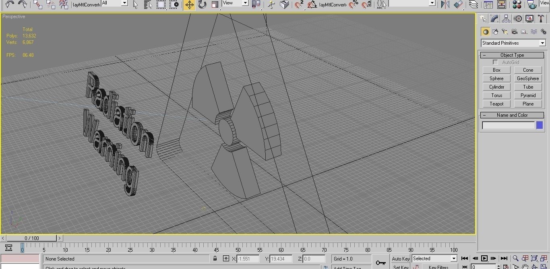Pick the Select Object arrow tool
The width and height of the screenshot is (550, 269).
pyautogui.click(x=136, y=4)
